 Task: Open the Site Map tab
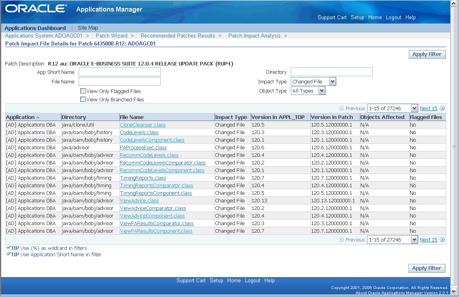88,28
